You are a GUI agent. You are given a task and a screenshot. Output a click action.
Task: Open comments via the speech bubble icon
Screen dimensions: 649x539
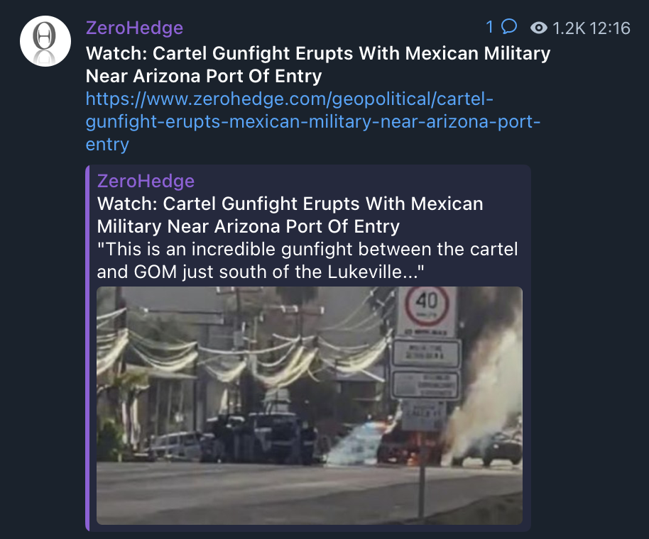509,26
